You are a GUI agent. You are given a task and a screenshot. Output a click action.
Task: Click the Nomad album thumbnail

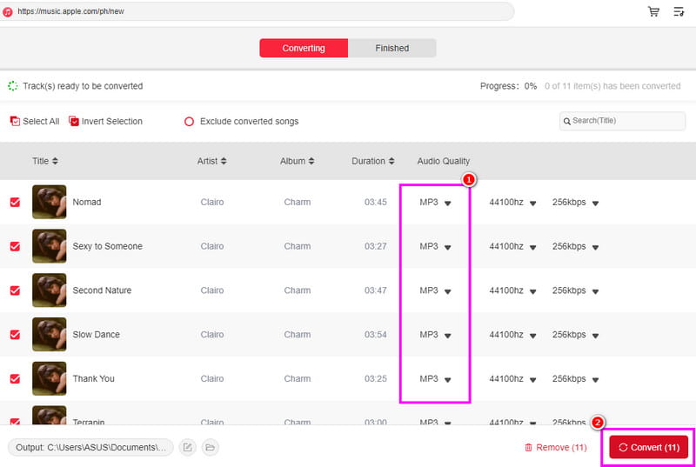coord(50,202)
